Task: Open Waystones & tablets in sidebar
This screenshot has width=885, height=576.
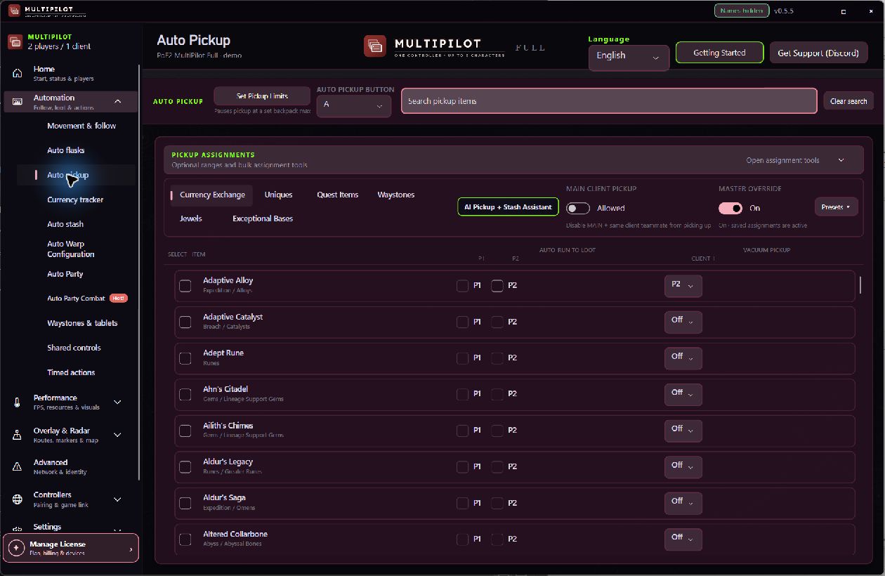Action: coord(82,324)
